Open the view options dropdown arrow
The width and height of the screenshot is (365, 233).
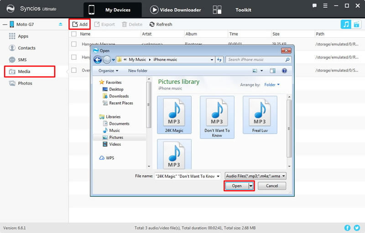(261, 71)
